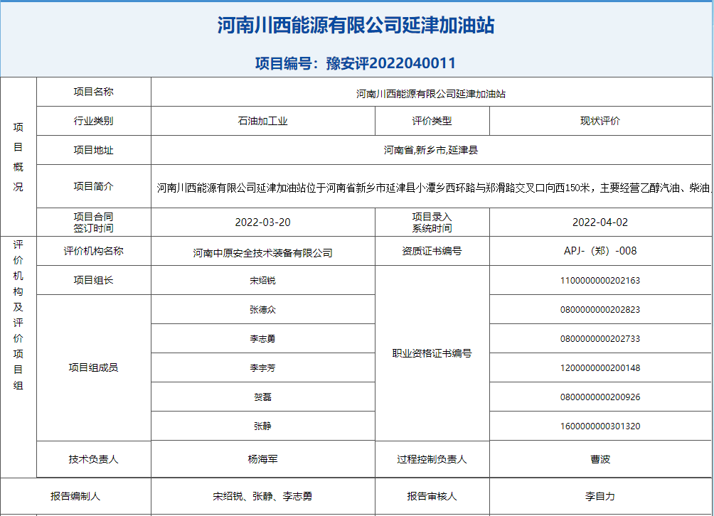Select certificate number 1200000000200148
Viewport: 714px width, 516px height.
point(600,368)
